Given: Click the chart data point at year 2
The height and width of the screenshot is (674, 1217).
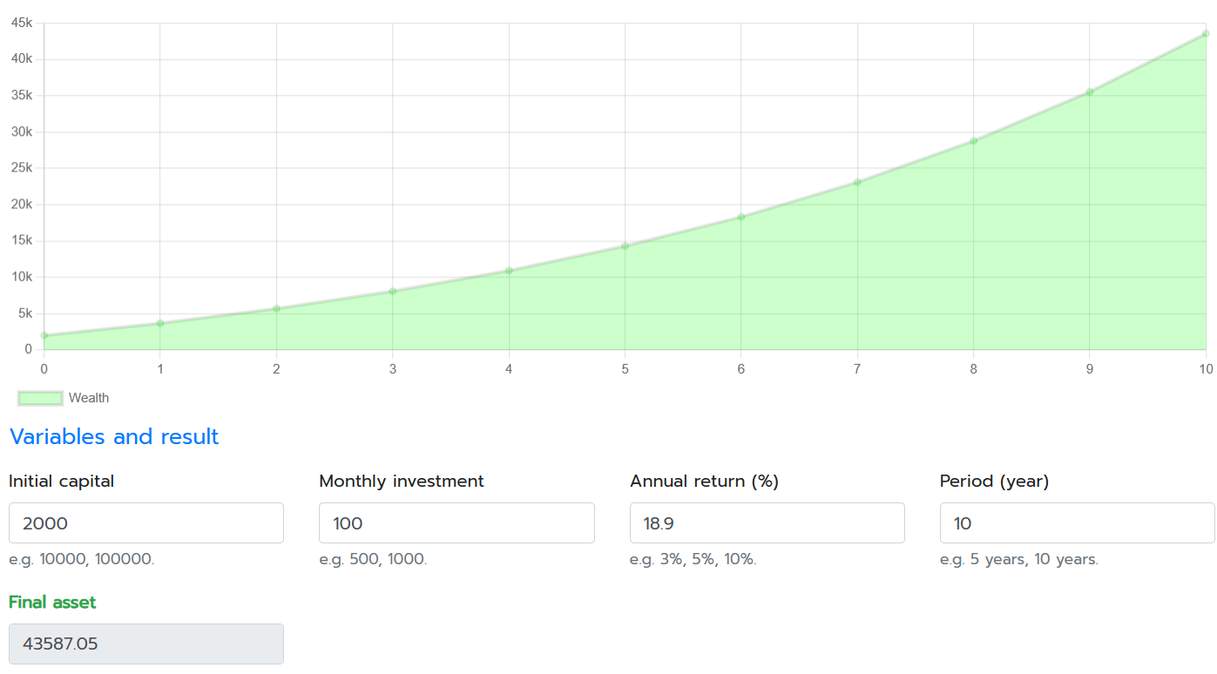Looking at the screenshot, I should tap(276, 308).
